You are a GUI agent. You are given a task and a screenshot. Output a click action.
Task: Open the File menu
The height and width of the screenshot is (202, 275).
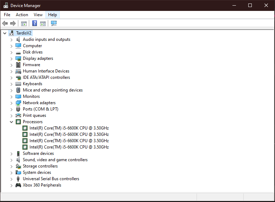(7, 15)
